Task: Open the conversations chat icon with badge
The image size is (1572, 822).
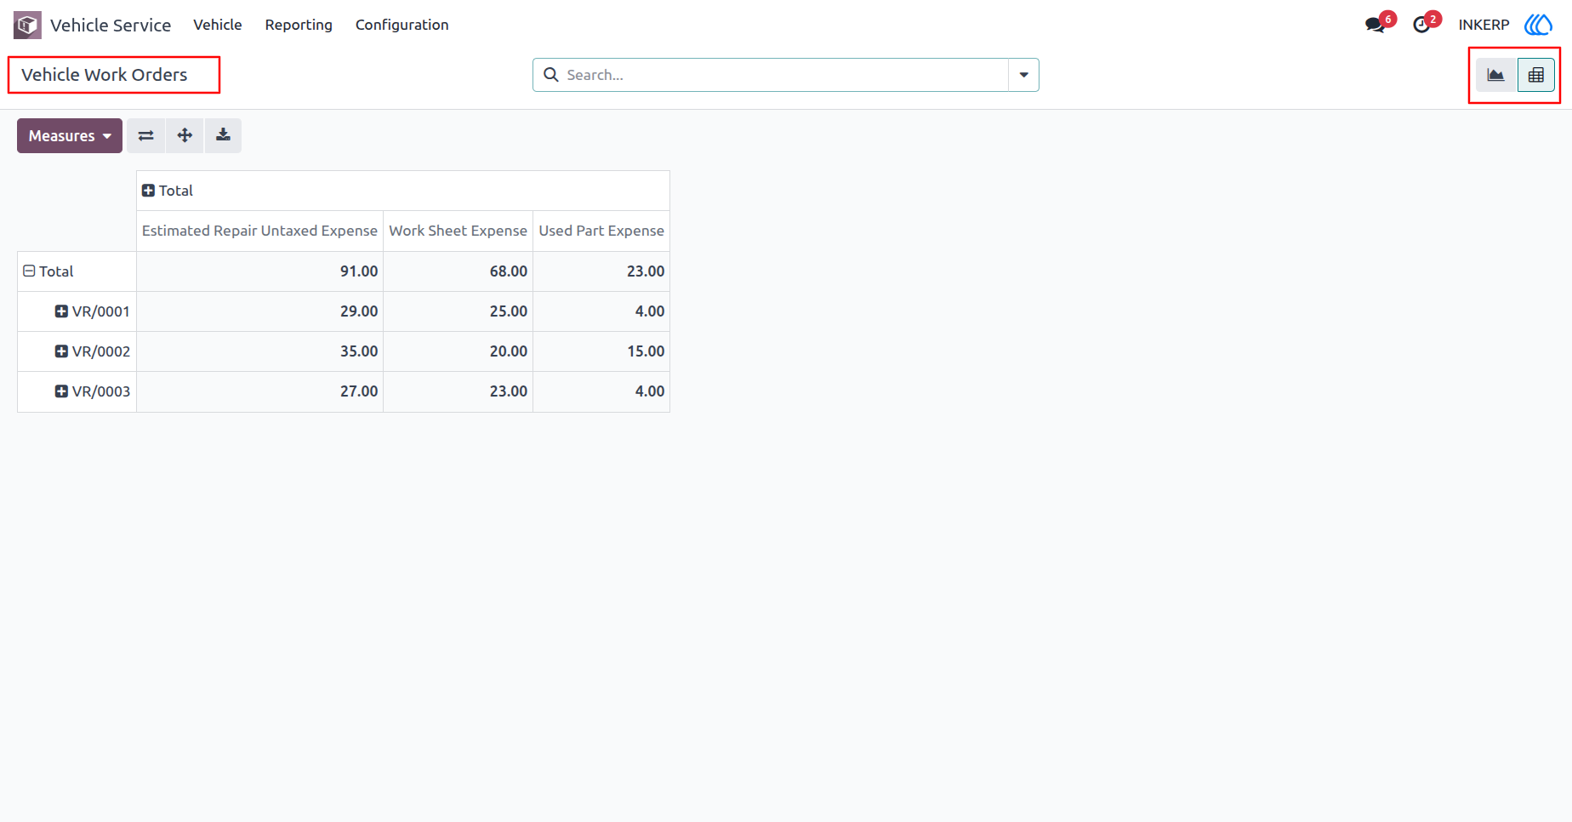Action: point(1378,24)
